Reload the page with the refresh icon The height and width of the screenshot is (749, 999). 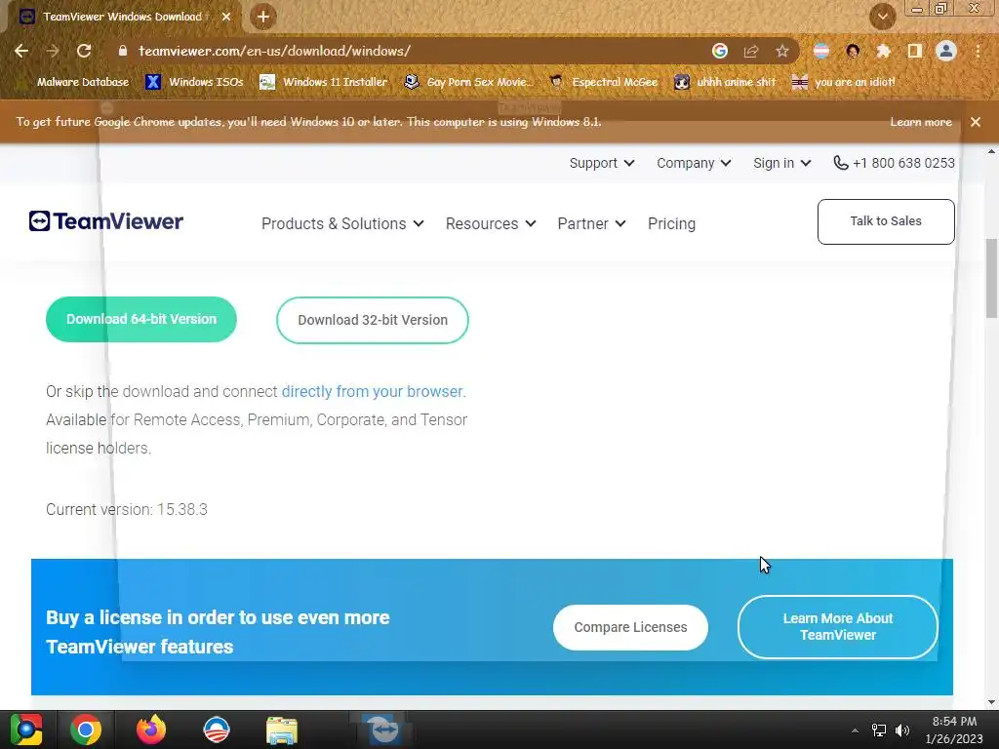click(84, 51)
